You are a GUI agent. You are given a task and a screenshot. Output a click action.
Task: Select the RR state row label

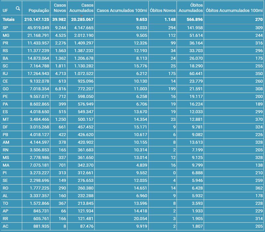tap(5, 218)
